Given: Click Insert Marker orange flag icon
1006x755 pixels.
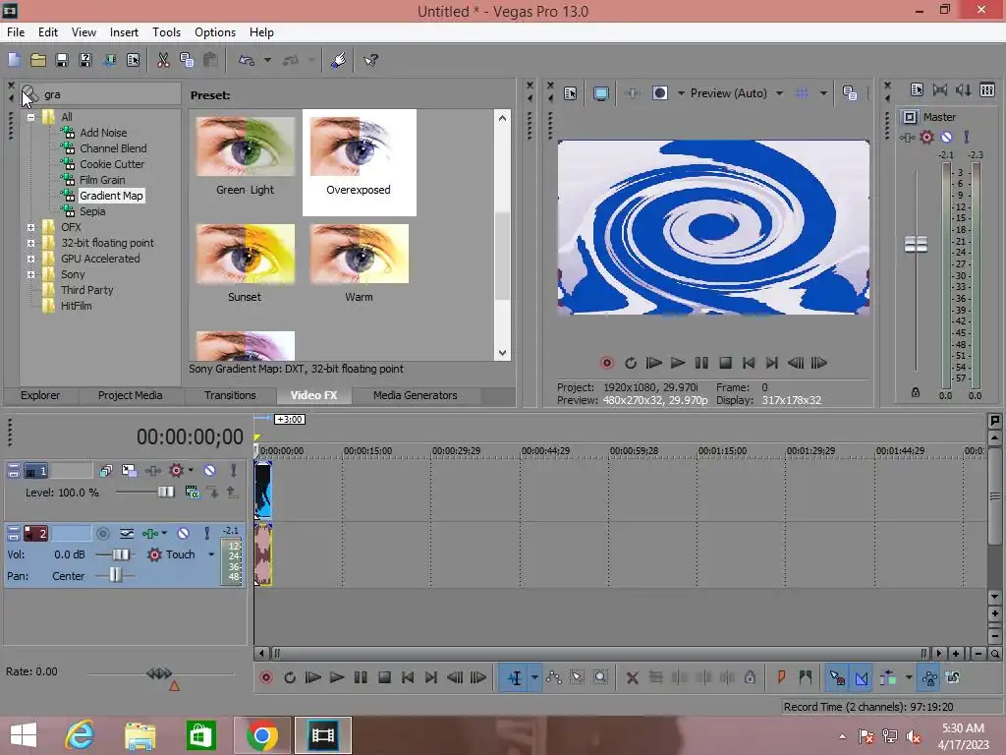Looking at the screenshot, I should click(x=781, y=678).
